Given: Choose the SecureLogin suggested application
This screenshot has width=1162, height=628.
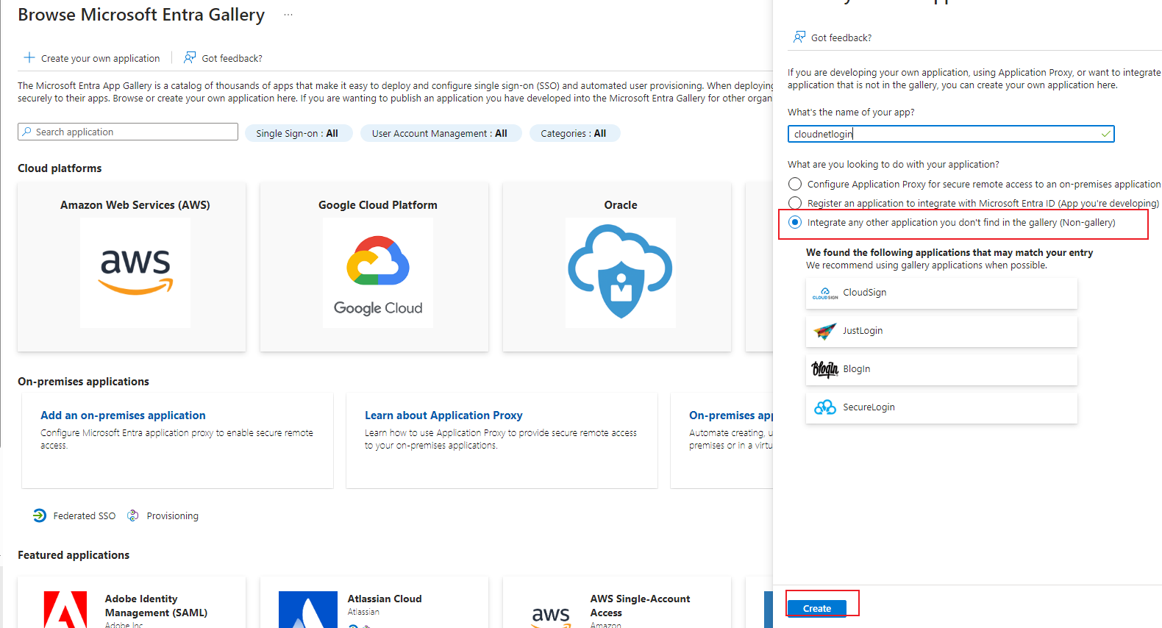Looking at the screenshot, I should [941, 408].
